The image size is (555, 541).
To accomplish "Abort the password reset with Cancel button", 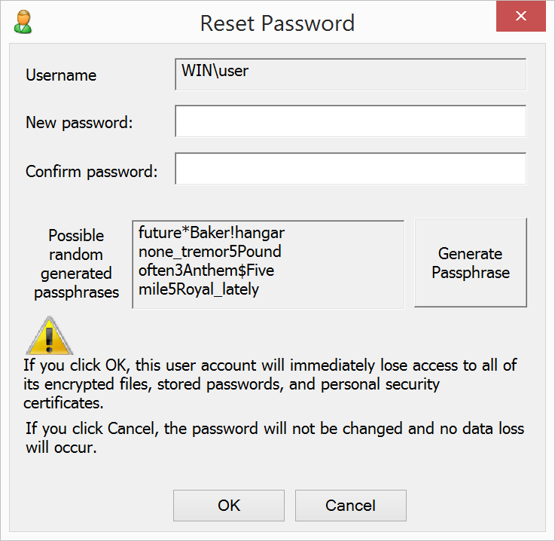I will coord(351,505).
